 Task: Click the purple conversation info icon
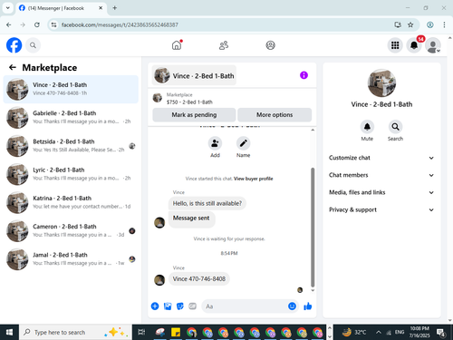pos(304,75)
